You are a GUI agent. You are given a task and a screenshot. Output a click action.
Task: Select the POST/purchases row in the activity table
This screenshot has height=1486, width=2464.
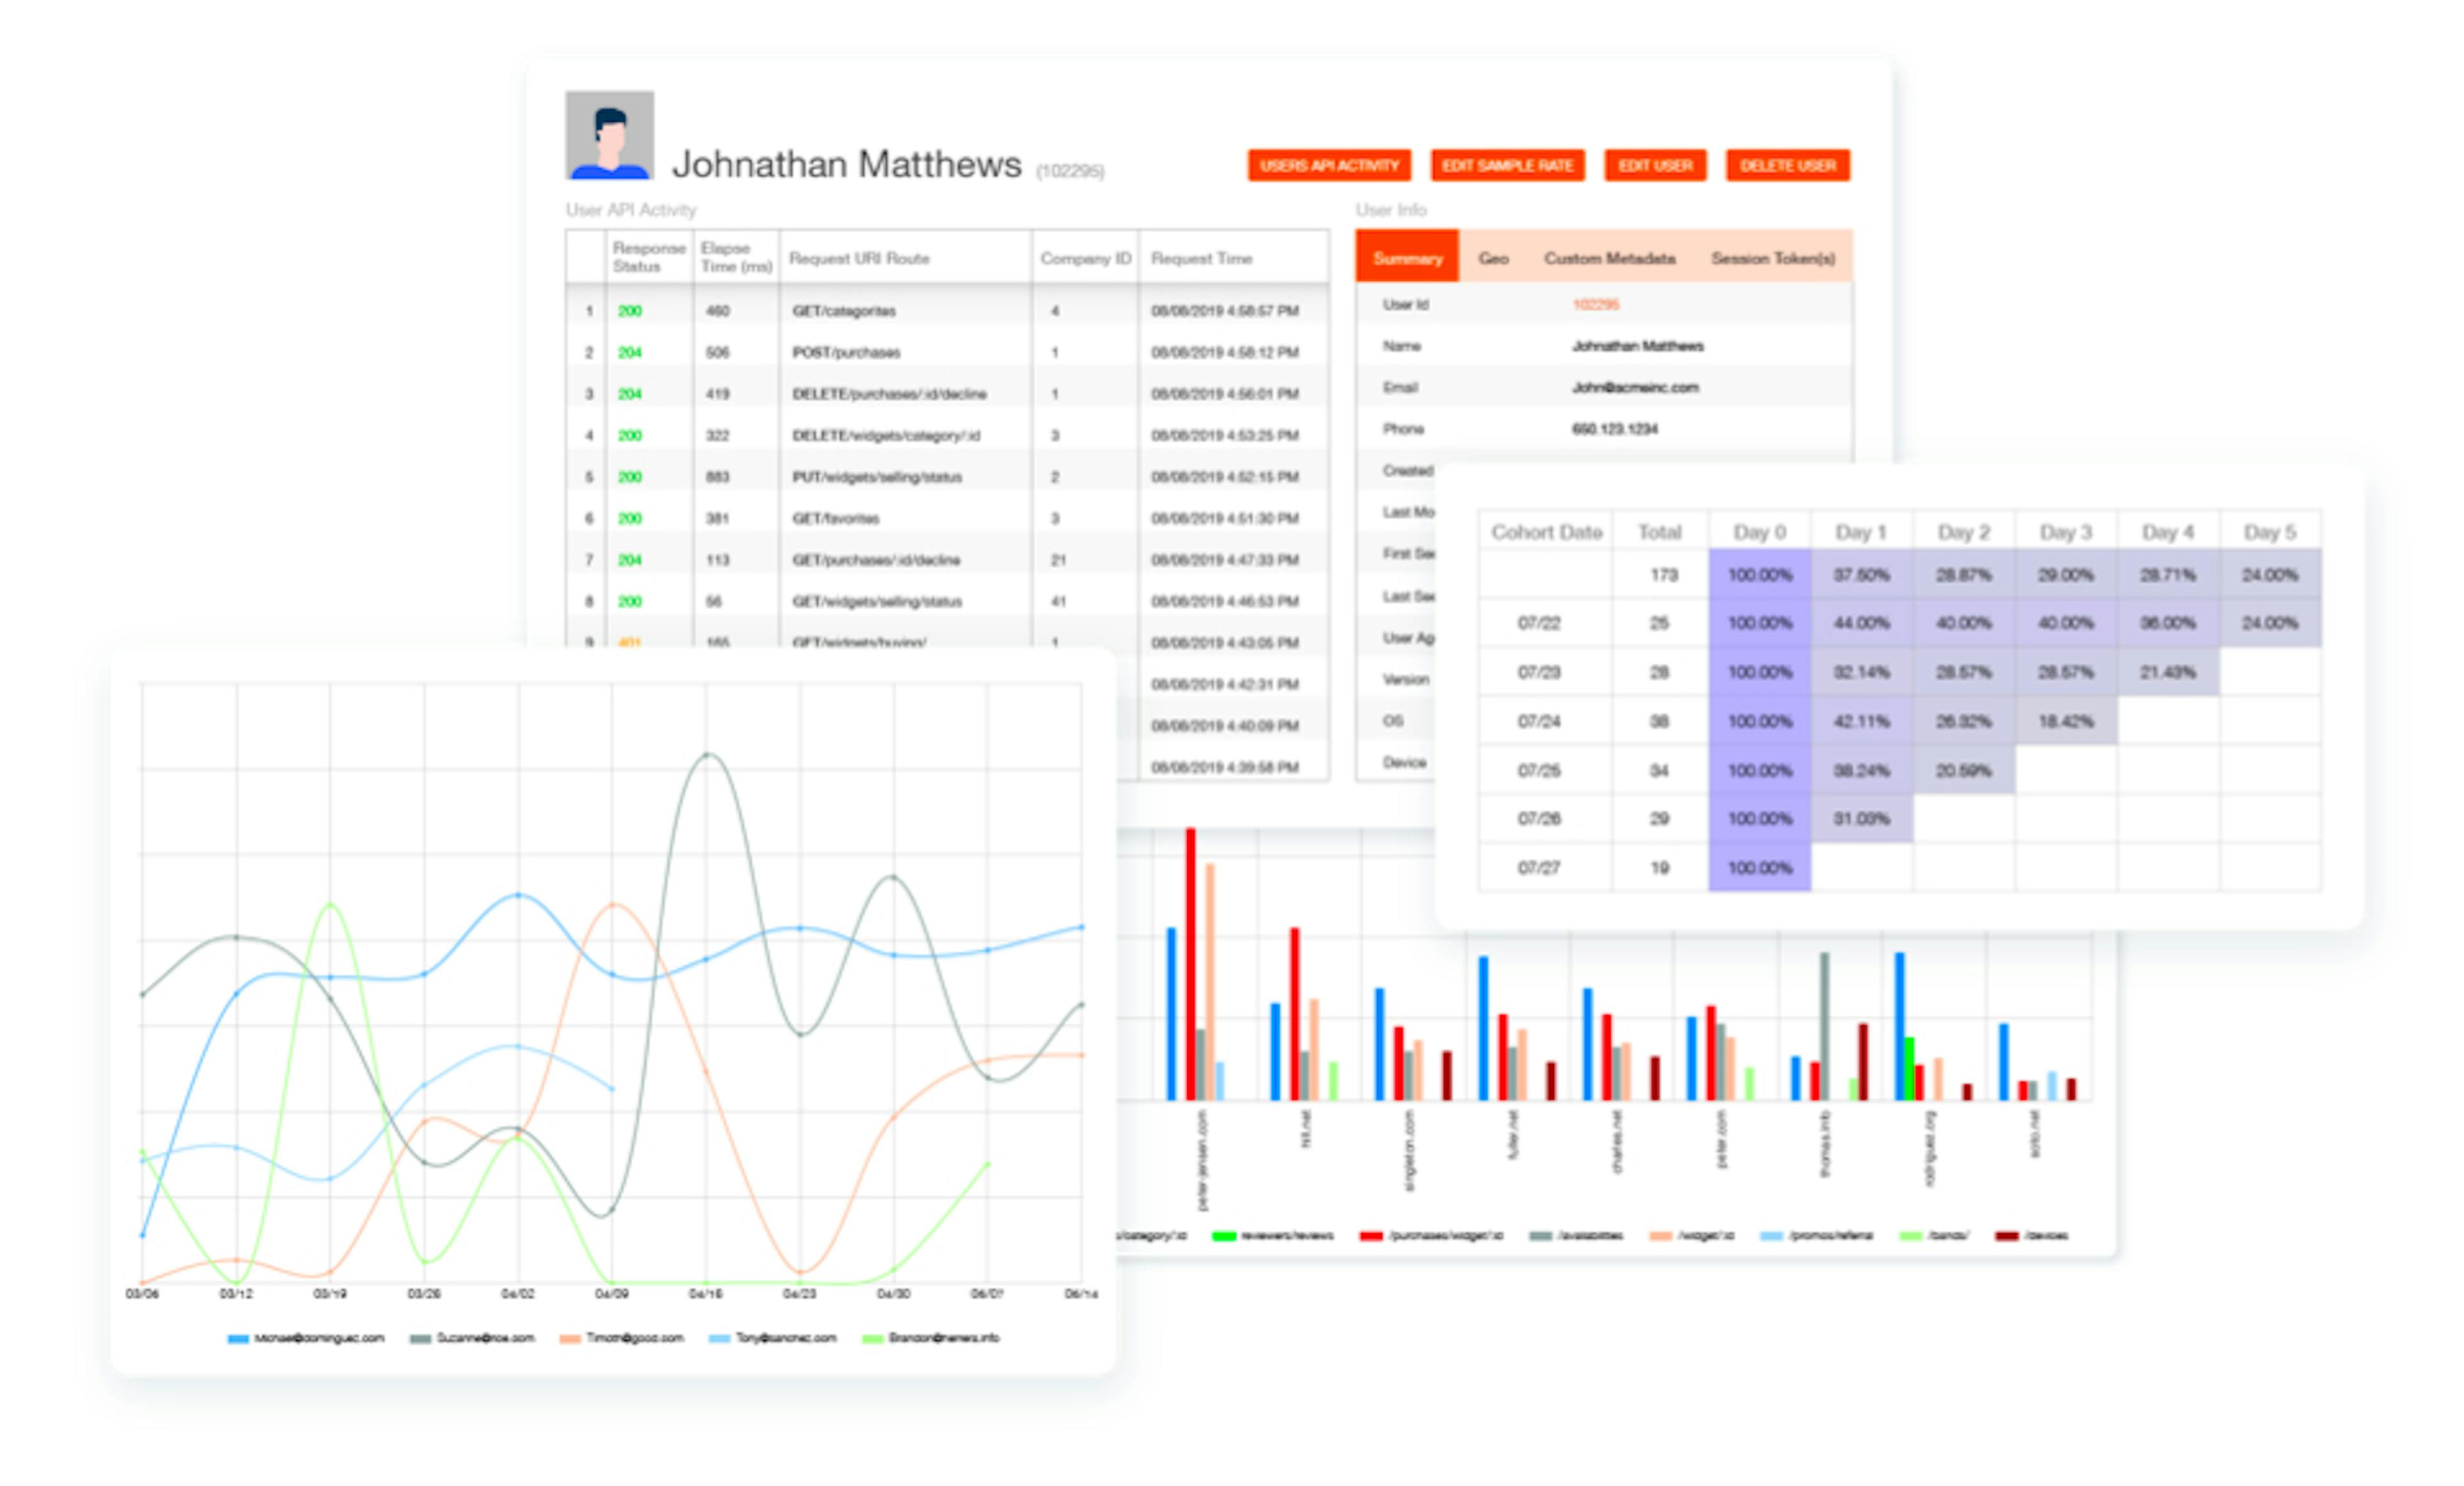(846, 352)
